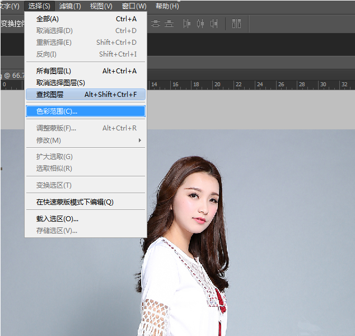
Task: Click the auto-align layers icon
Action: click(x=236, y=24)
